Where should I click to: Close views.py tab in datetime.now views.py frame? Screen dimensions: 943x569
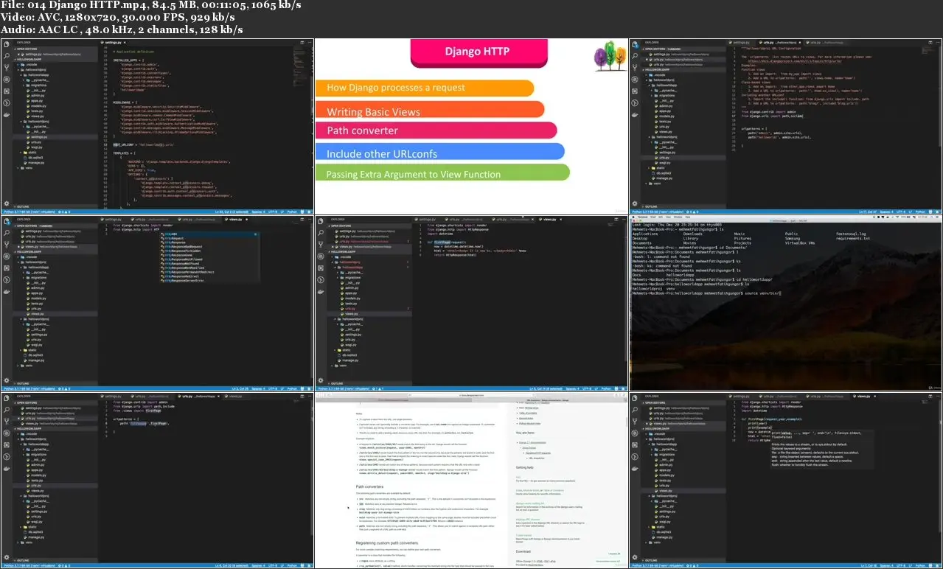(x=561, y=220)
